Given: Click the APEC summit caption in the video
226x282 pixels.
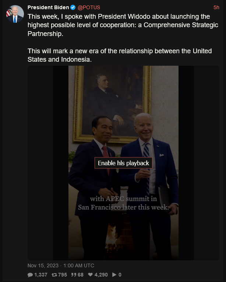Looking at the screenshot, I should point(123,203).
